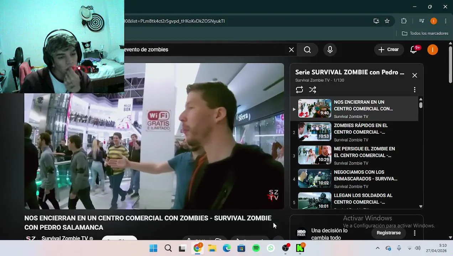Click the system tray microphone icon

click(399, 248)
